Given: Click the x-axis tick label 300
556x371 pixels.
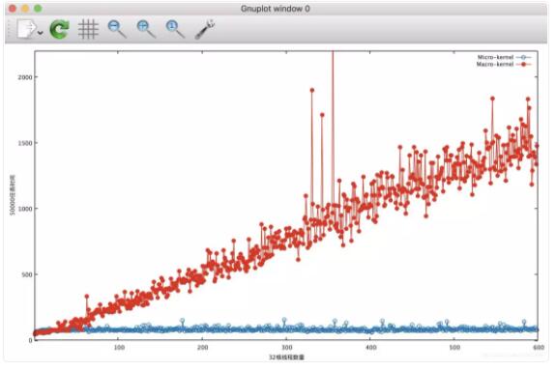Looking at the screenshot, I should pos(286,348).
